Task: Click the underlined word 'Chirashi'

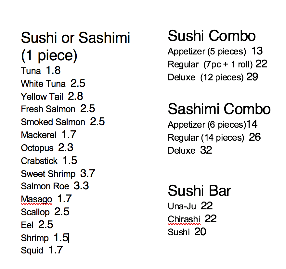Action: [184, 219]
